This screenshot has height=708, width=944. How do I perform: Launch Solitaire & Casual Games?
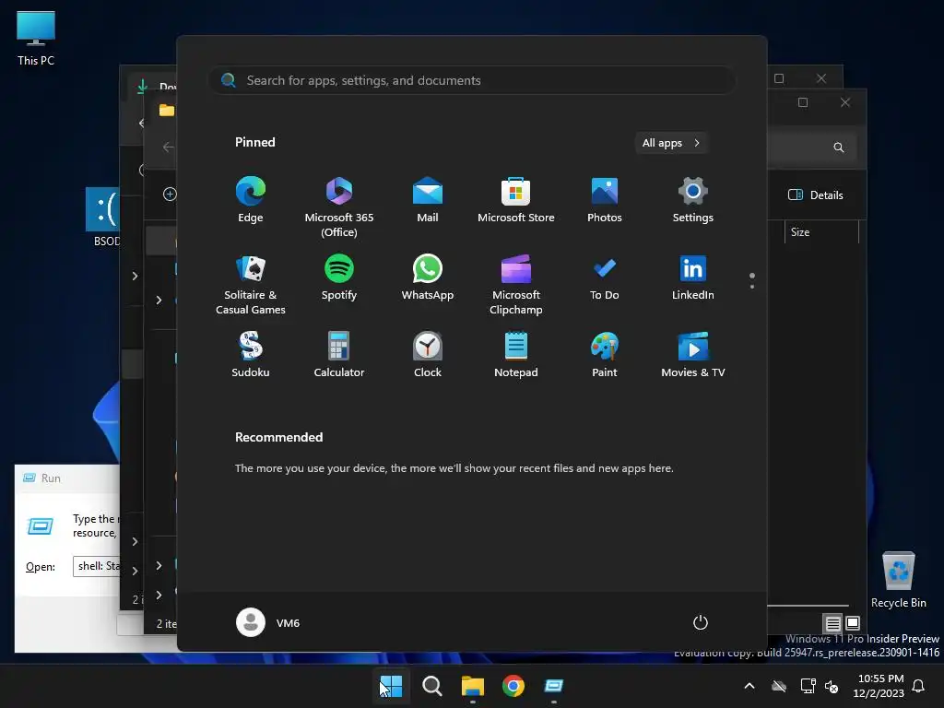click(251, 285)
